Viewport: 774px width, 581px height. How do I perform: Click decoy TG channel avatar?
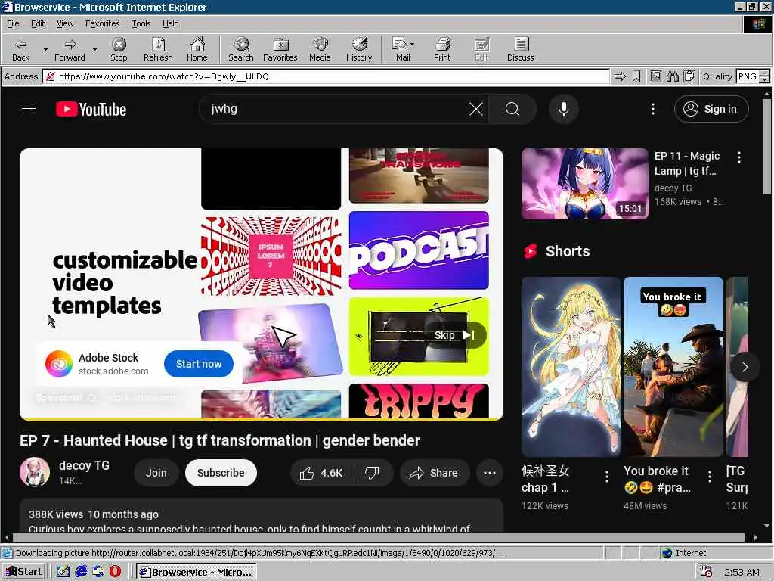35,472
